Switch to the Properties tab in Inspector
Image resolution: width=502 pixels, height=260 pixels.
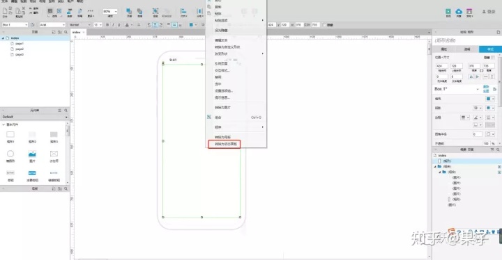tap(443, 49)
